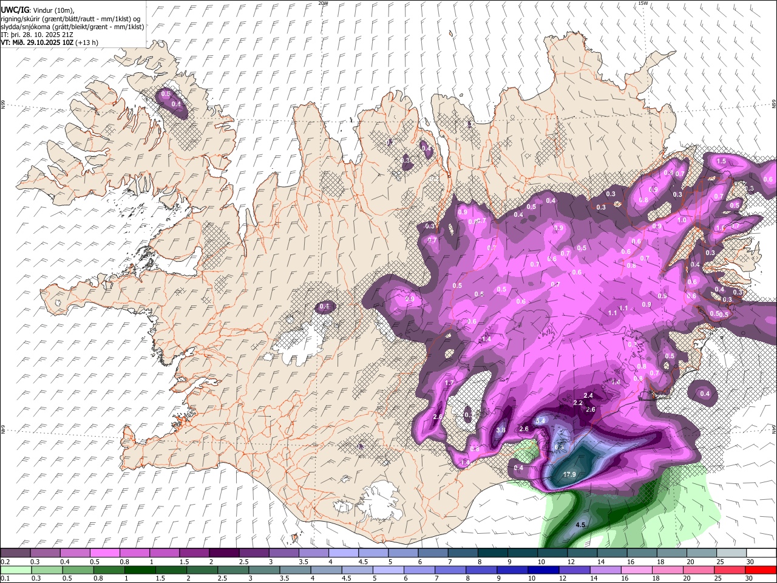Select the darkest green 1 swatch, lower legend row
777x583 pixels.
click(x=140, y=570)
